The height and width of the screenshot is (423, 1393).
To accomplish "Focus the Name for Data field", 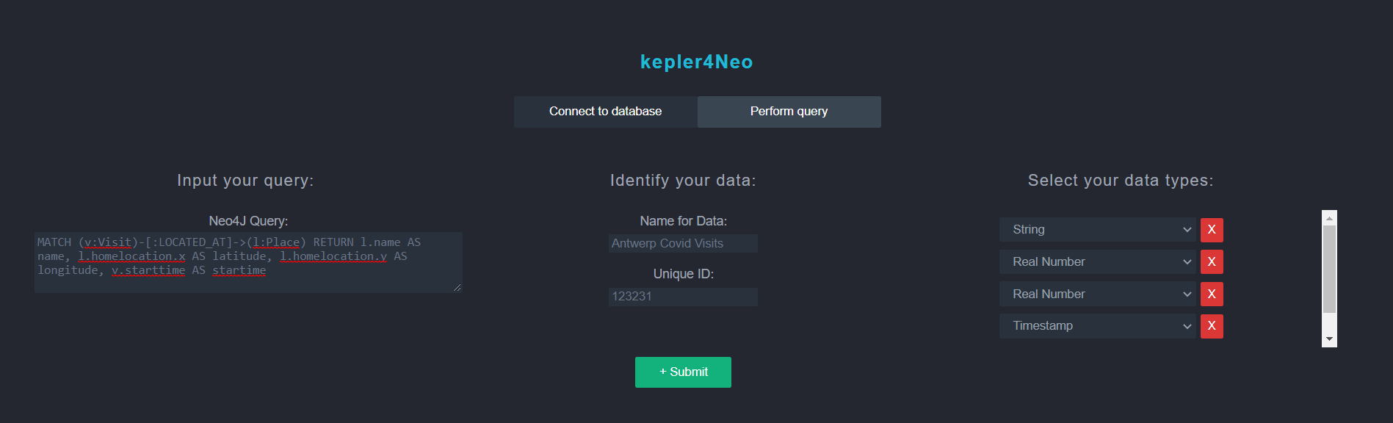I will coord(683,244).
